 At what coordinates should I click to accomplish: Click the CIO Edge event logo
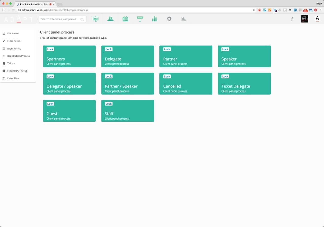[305, 19]
